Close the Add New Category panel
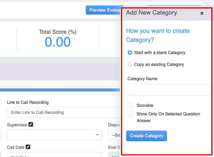The image size is (214, 157). [202, 13]
